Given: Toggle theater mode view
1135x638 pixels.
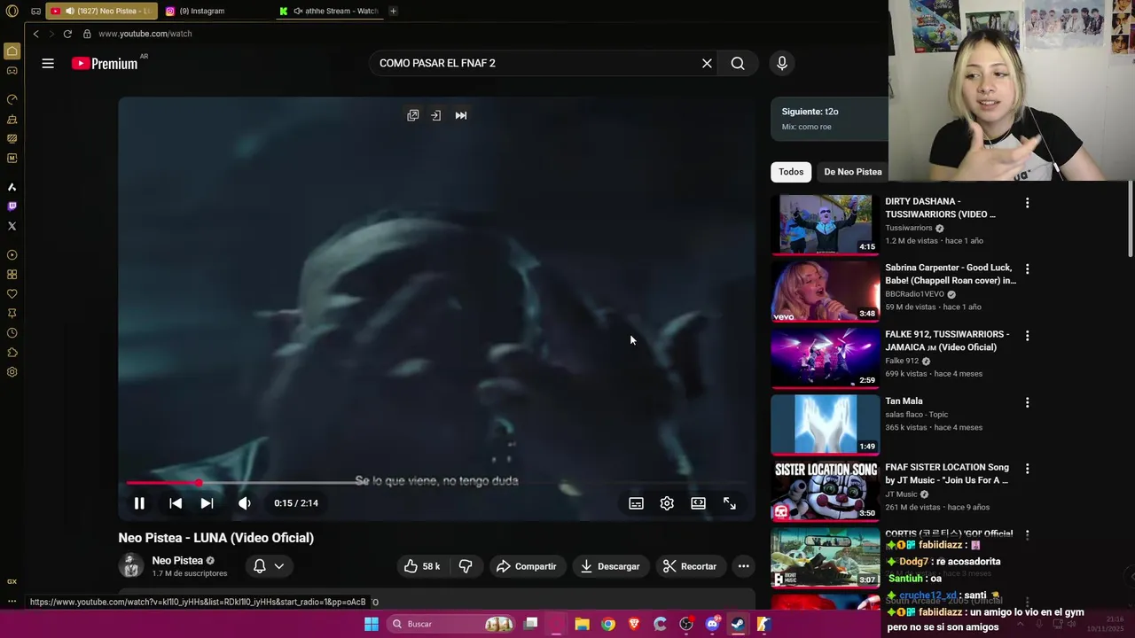Looking at the screenshot, I should pos(699,503).
